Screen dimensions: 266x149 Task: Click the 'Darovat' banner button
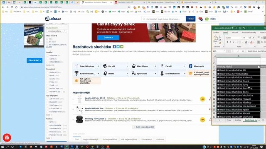[108, 38]
